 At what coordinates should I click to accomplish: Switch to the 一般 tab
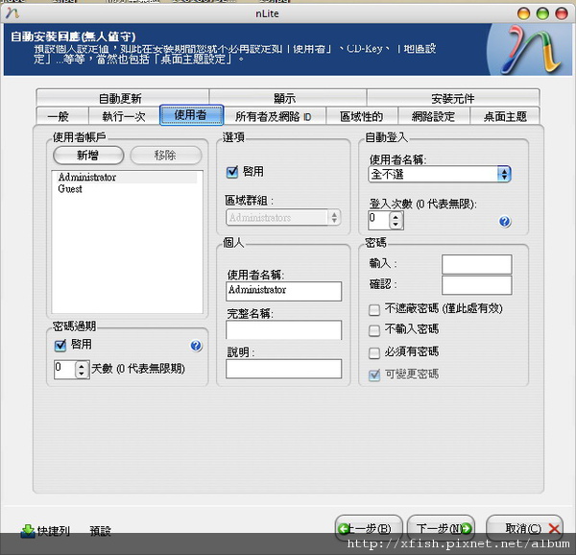pos(62,116)
